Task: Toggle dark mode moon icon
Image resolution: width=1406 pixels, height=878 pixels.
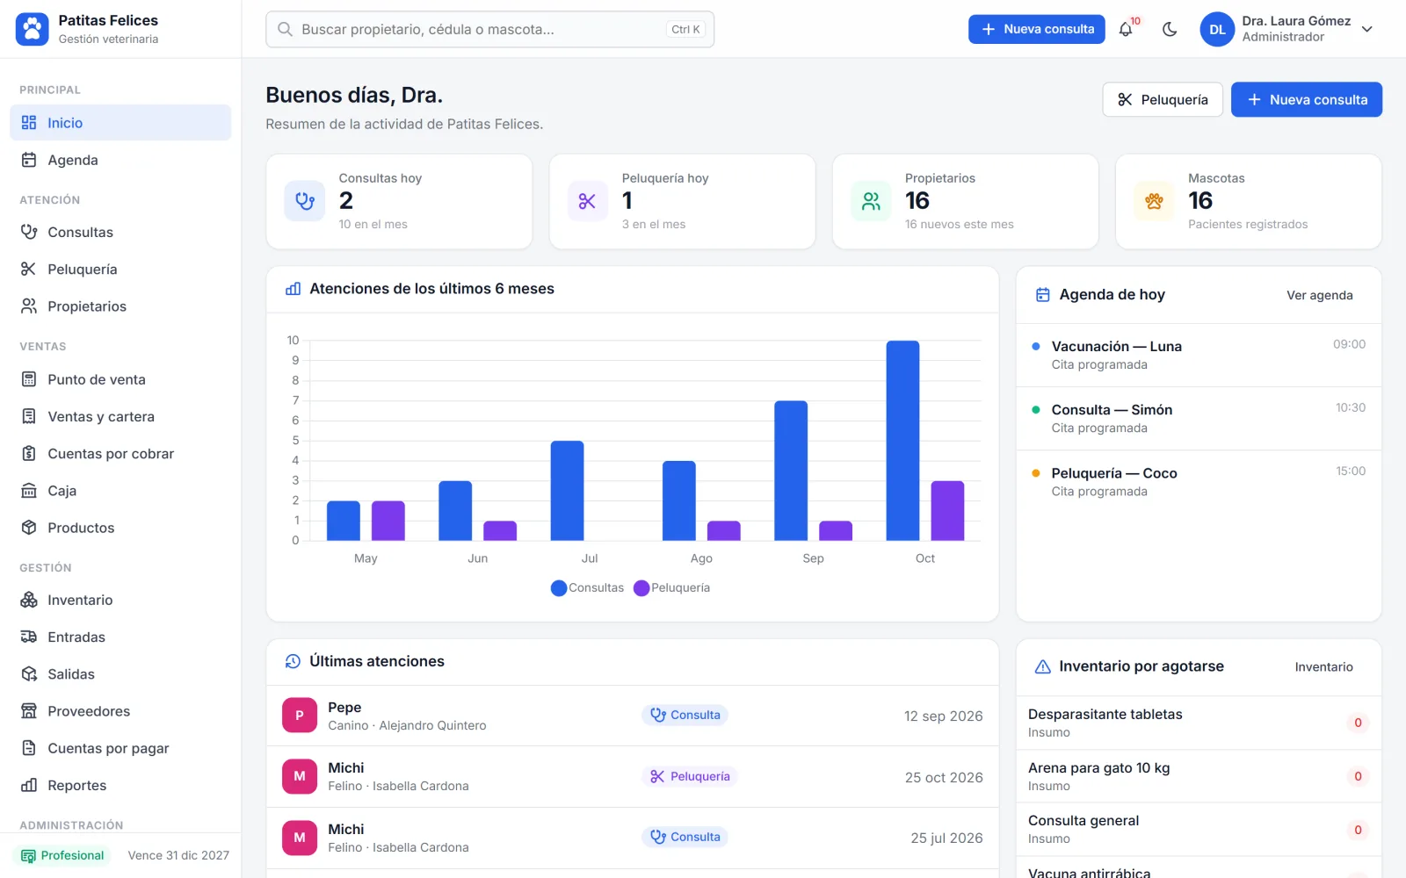Action: (1170, 29)
